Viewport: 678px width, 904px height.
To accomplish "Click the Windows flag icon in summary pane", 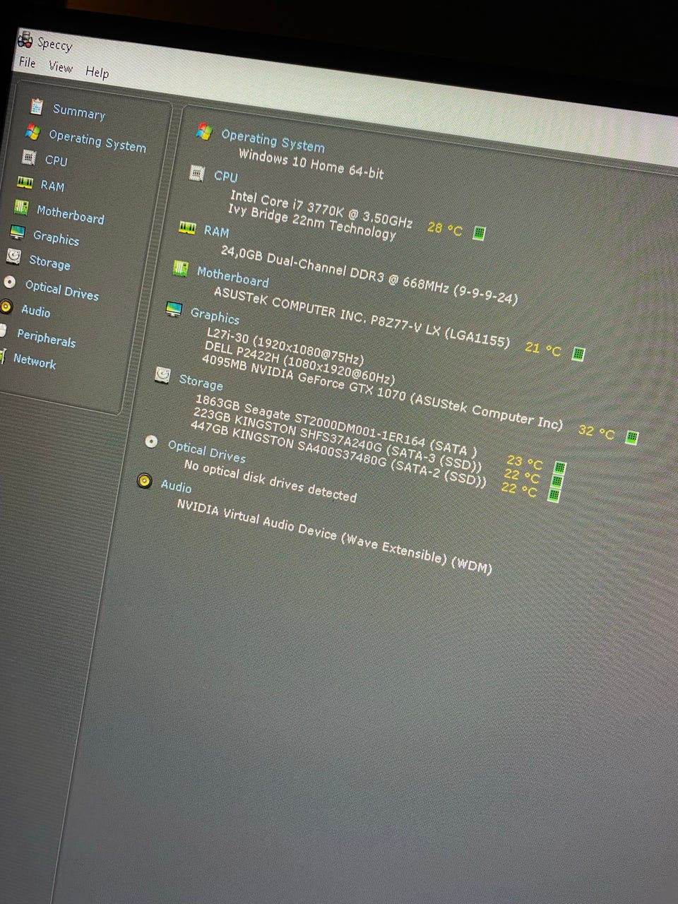I will (204, 131).
